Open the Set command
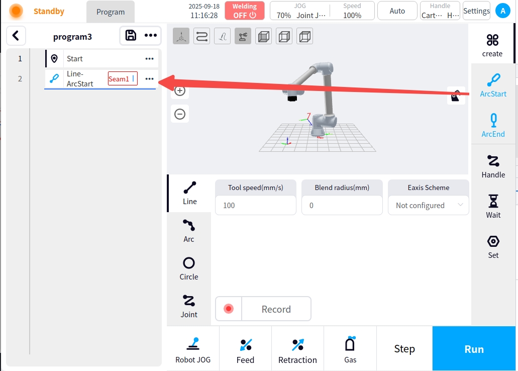Viewport: 518px width, 371px height. click(493, 246)
